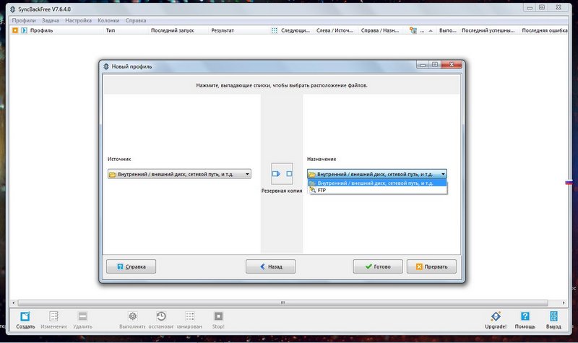Open the Справка menu in menu bar
578x343 pixels.
pos(136,21)
